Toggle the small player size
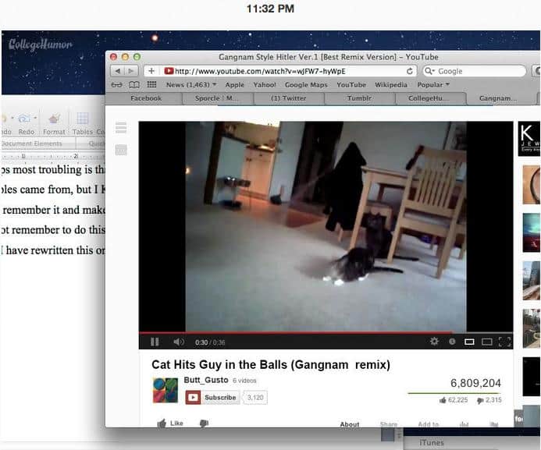 pyautogui.click(x=469, y=342)
